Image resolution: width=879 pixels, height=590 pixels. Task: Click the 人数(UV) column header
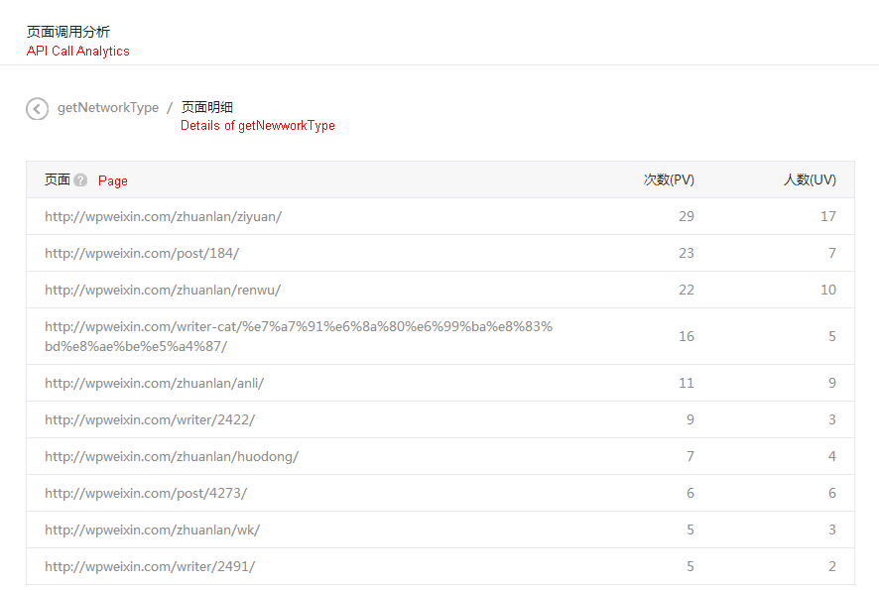click(x=810, y=179)
